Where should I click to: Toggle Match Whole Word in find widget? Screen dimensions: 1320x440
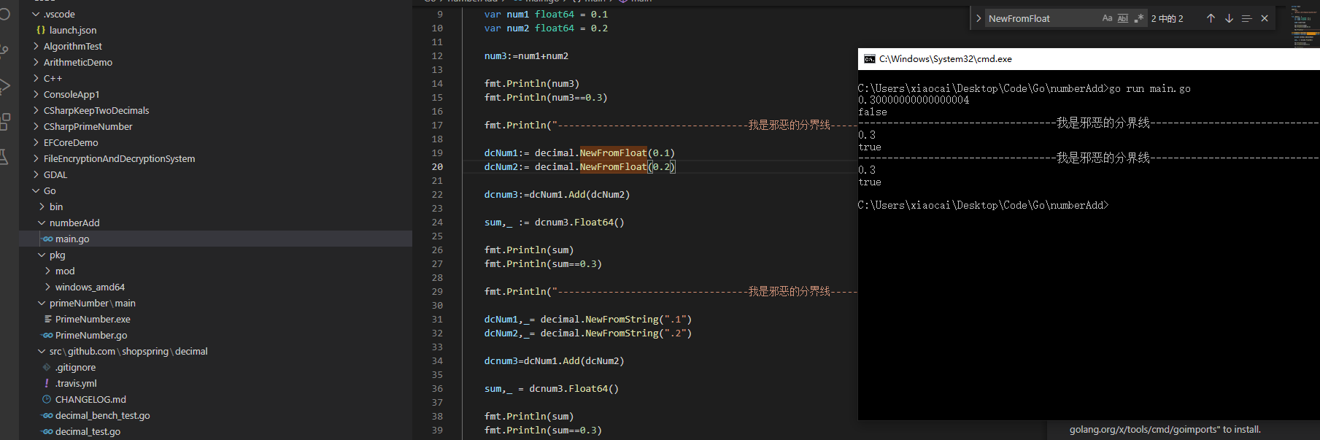1123,18
